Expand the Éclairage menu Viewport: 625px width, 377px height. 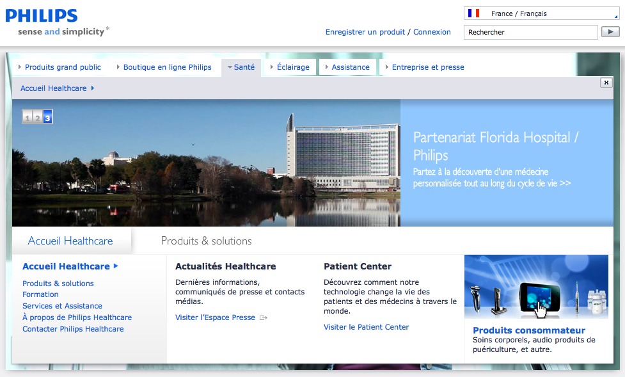click(x=290, y=67)
